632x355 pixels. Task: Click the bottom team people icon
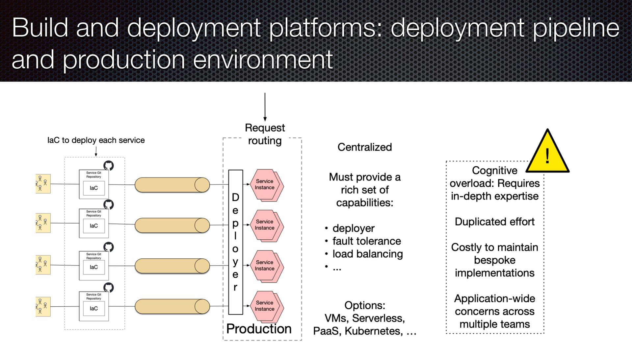tap(43, 307)
